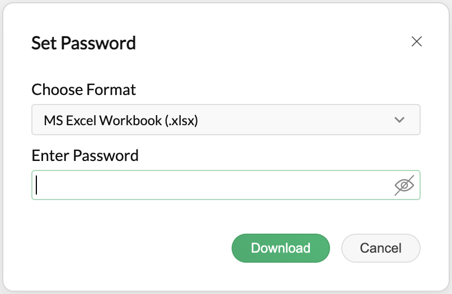Dismiss dialog using the X icon
Screen dimensions: 452x294
[416, 41]
